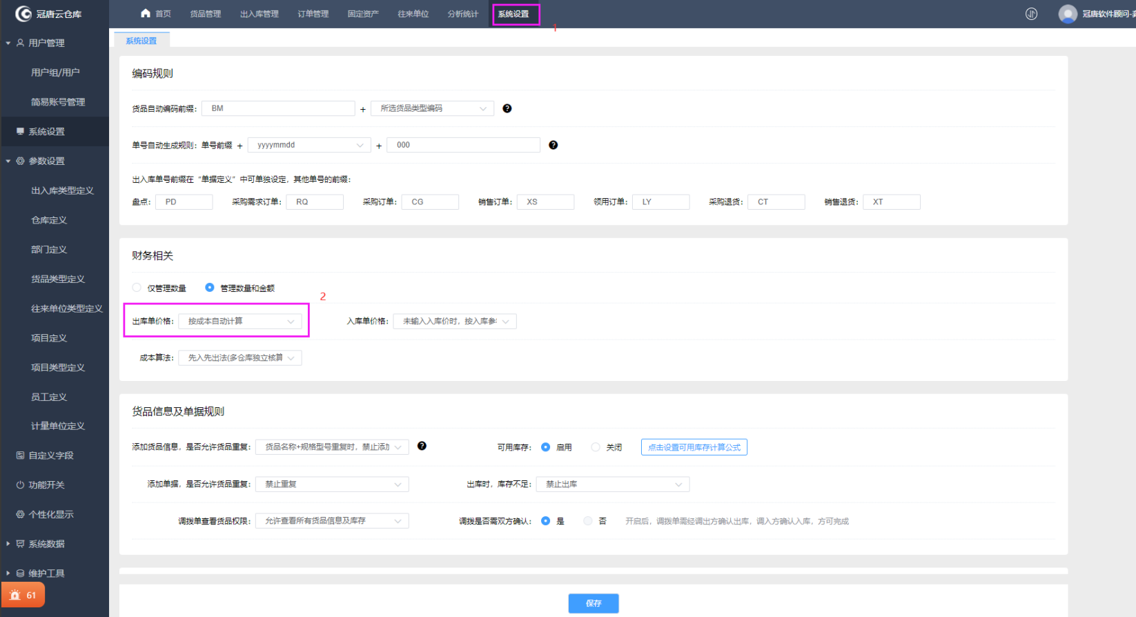Open 仓库定义 in the sidebar

click(49, 220)
